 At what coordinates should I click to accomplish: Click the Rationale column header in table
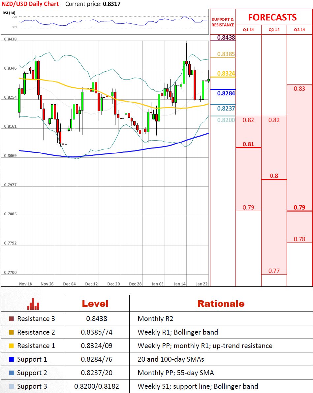(221, 304)
